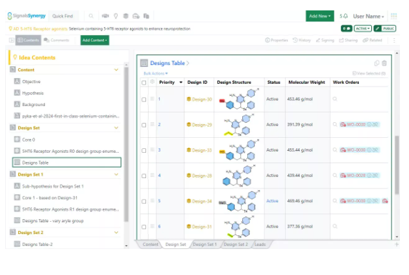409x275 pixels.
Task: Open the notifications bell icon
Action: tap(345, 16)
